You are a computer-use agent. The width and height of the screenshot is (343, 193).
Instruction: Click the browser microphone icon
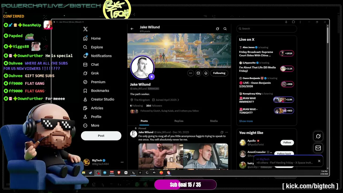tap(286, 22)
